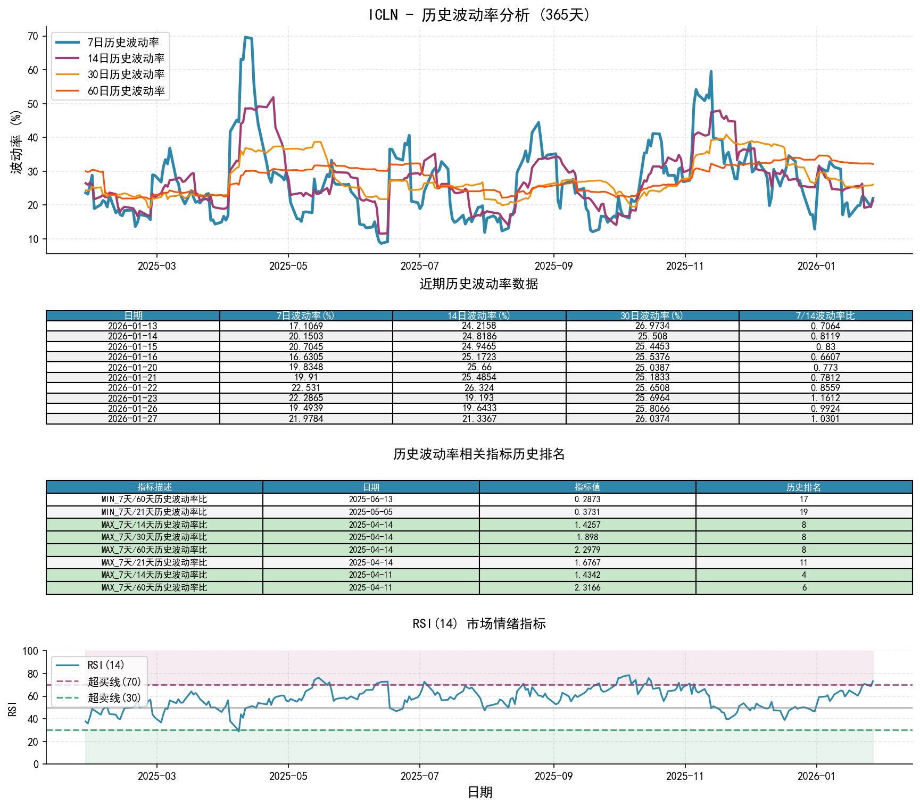This screenshot has height=806, width=920.
Task: Click the indicator value 2.3166 cell
Action: [x=587, y=588]
